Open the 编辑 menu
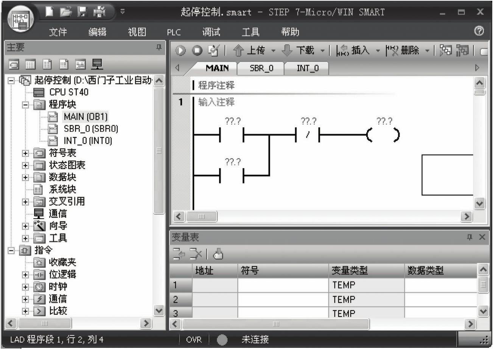Image resolution: width=493 pixels, height=349 pixels. [97, 33]
